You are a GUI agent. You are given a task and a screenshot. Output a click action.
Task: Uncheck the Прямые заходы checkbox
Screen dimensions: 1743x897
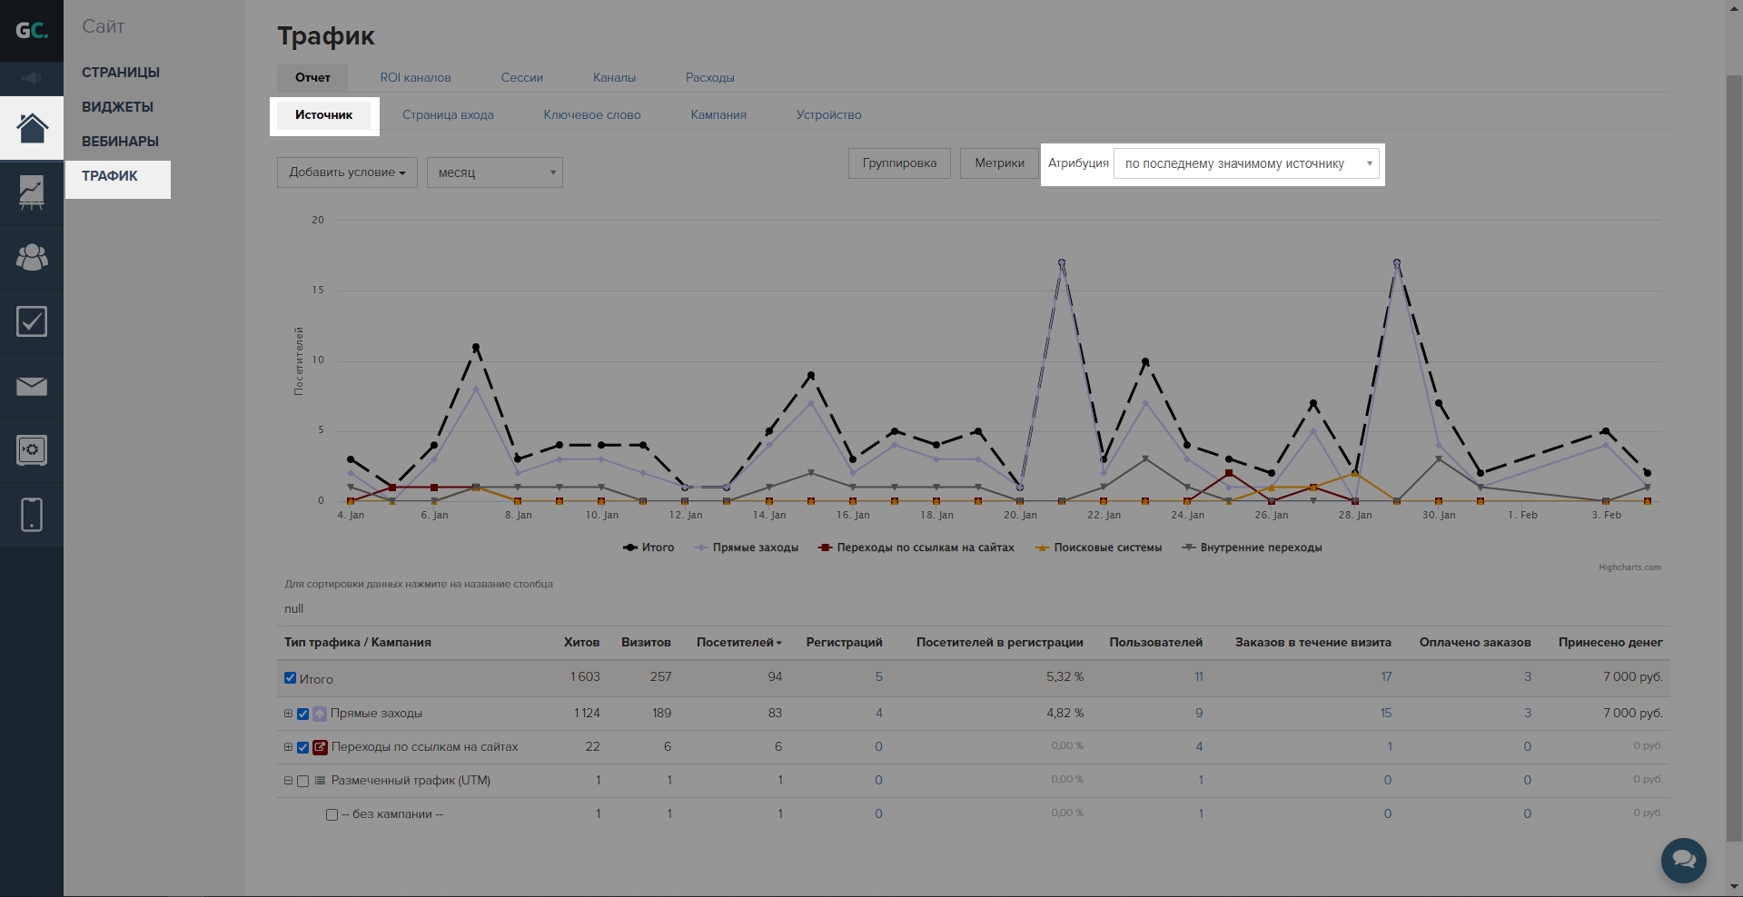tap(303, 714)
